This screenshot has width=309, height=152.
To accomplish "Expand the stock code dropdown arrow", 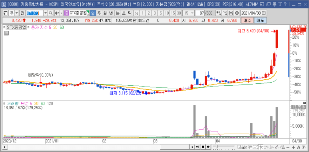I will click(x=46, y=13).
